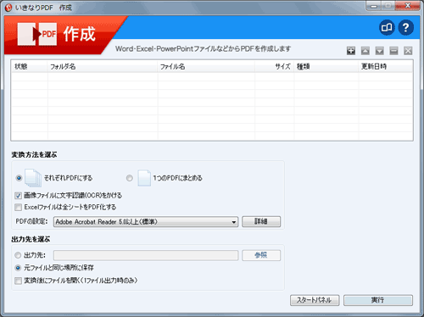Click 詳細 button
Viewport: 424px width, 317px height.
[x=261, y=221]
